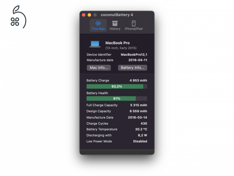Select the 2016-03-14 battery manufacture date
The height and width of the screenshot is (176, 234).
(x=137, y=117)
